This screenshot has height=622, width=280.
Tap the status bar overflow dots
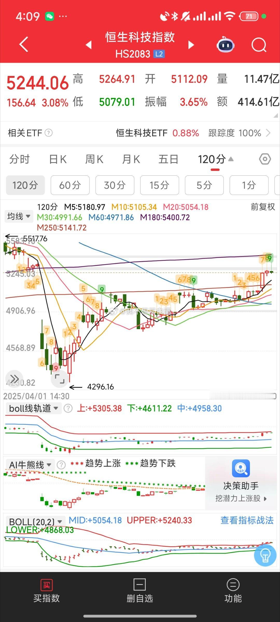point(63,16)
